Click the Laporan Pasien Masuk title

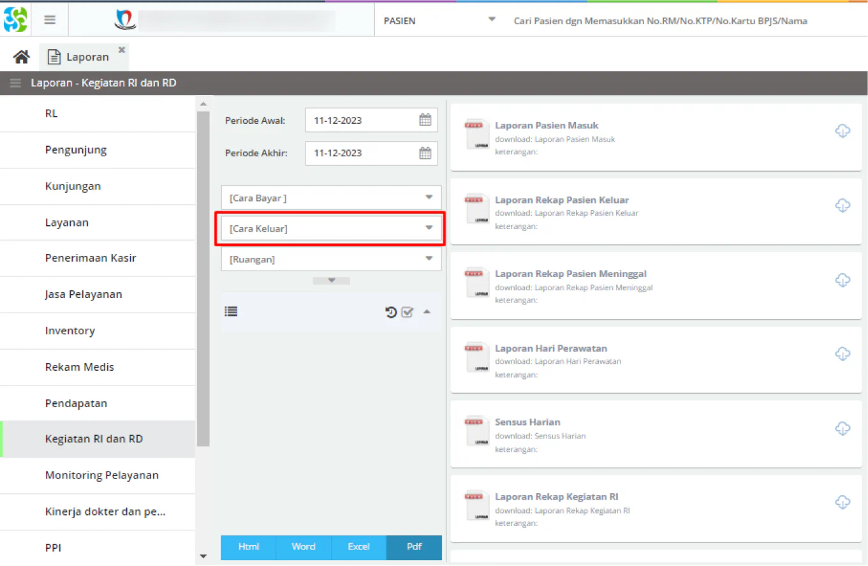tap(547, 126)
